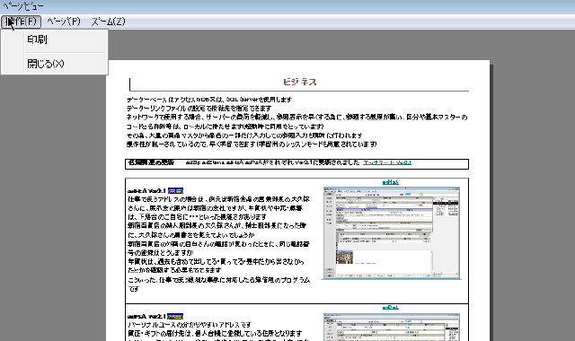Viewport: 575px width, 341px height.
Task: Click the adList Ver2.1 product title
Action: tap(146, 191)
